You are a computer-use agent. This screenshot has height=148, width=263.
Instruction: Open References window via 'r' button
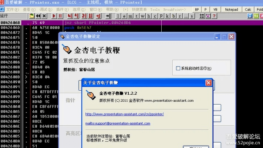pyautogui.click(x=180, y=16)
